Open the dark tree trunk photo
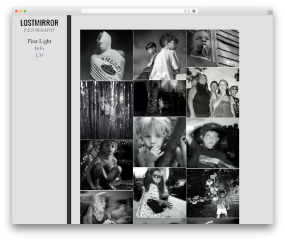 point(160,98)
